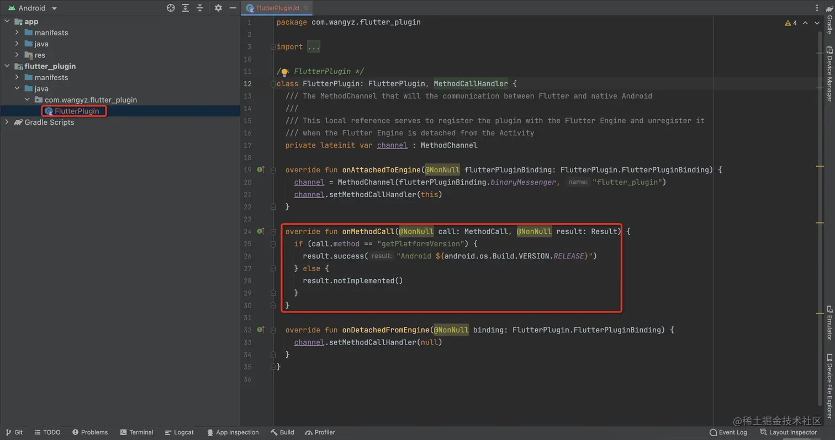Open the editor tab options menu
The image size is (835, 440).
[817, 8]
